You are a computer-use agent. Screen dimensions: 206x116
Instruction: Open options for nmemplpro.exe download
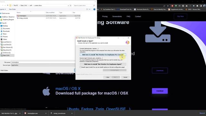coord(46,113)
